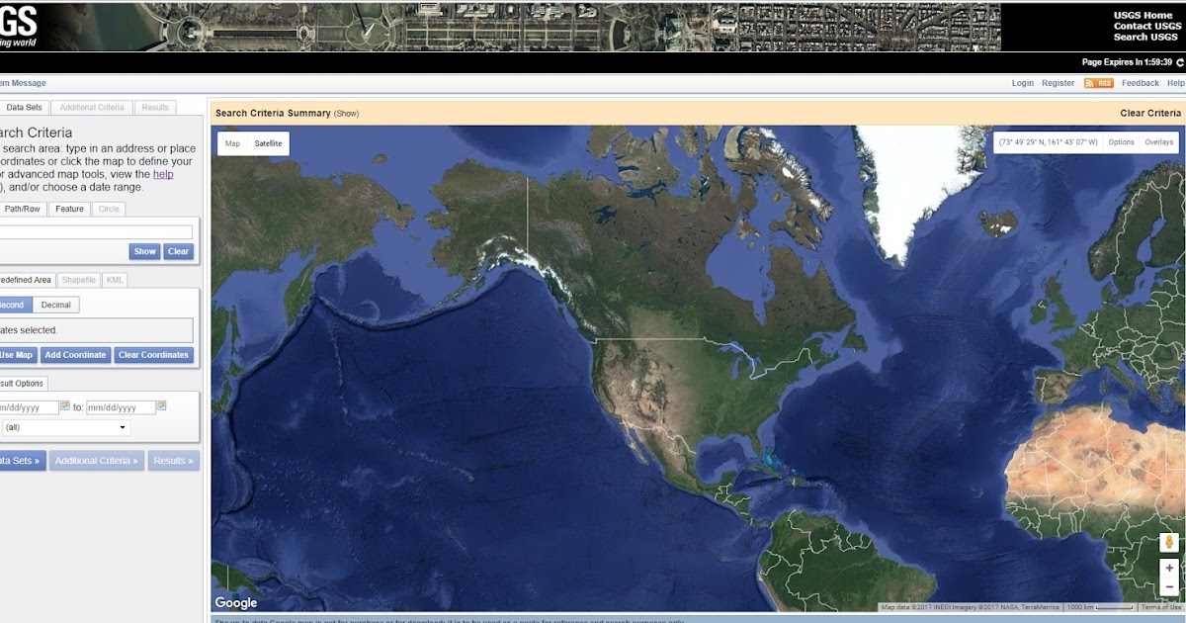Switch to the Results tab
Viewport: 1186px width, 623px height.
[154, 107]
